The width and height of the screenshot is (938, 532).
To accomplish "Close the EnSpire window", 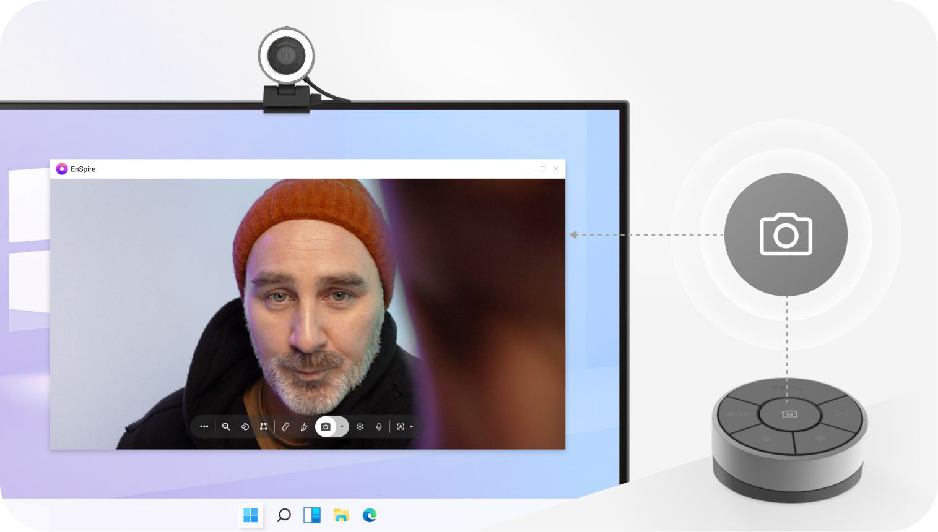I will click(556, 169).
